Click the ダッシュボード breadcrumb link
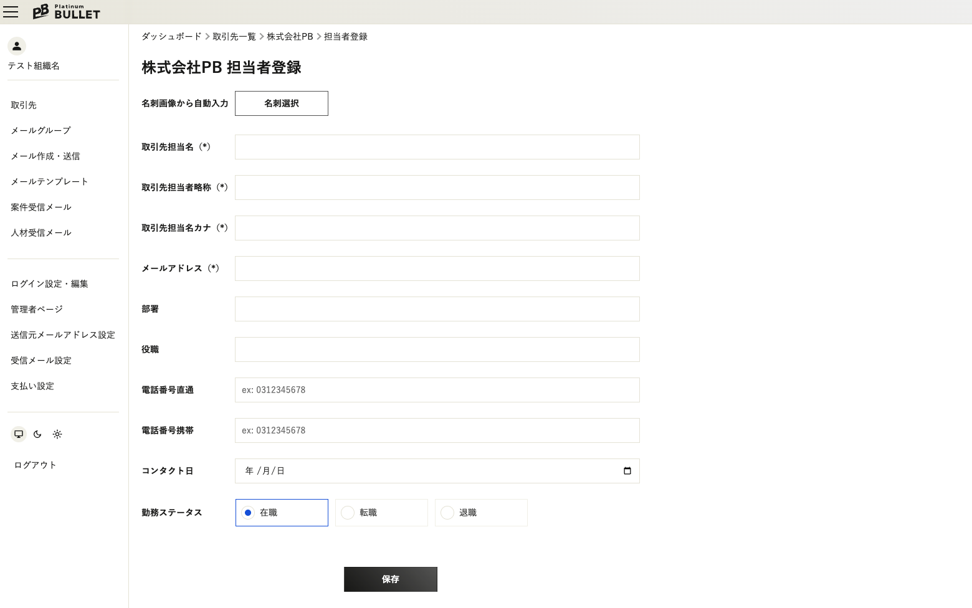Image resolution: width=972 pixels, height=608 pixels. (171, 37)
